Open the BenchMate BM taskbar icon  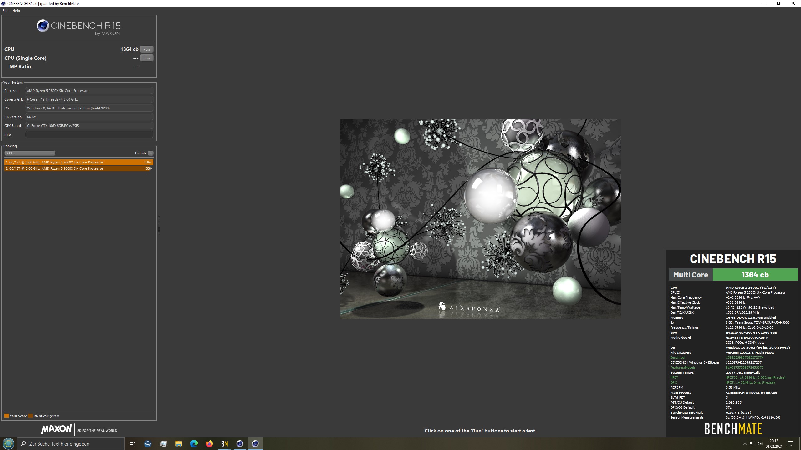click(x=224, y=444)
